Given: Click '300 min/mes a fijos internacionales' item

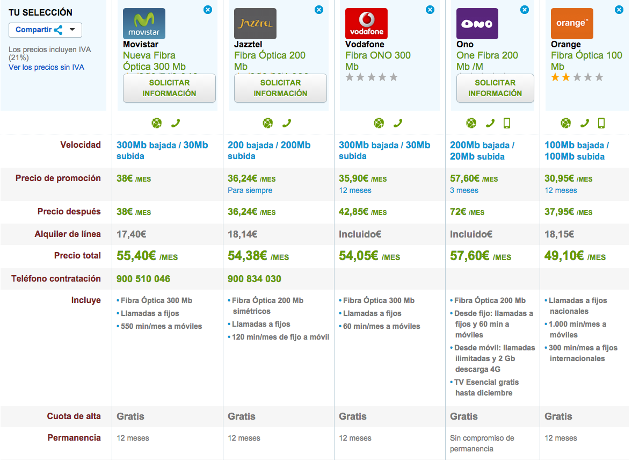Looking at the screenshot, I should click(x=583, y=353).
